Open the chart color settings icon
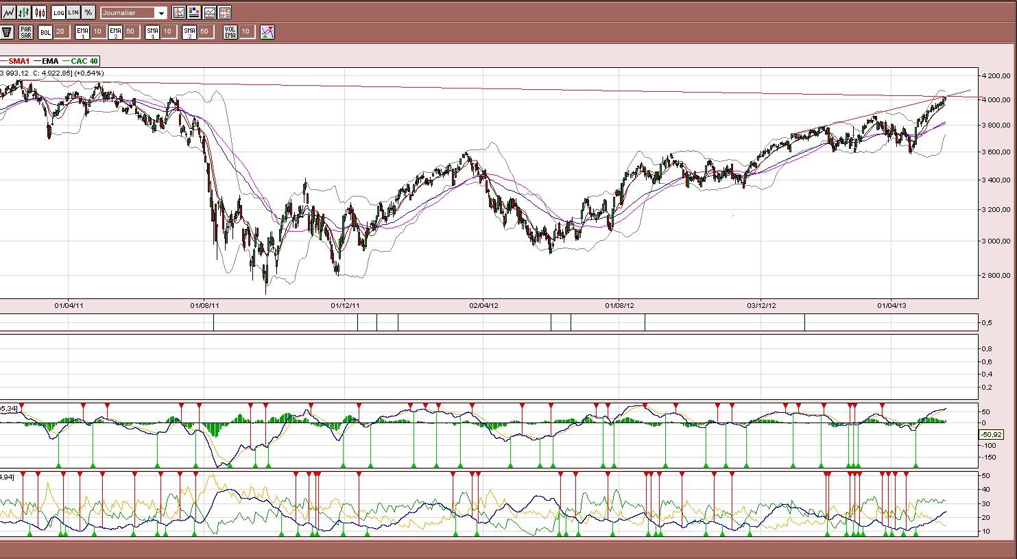The image size is (1017, 559). point(194,12)
